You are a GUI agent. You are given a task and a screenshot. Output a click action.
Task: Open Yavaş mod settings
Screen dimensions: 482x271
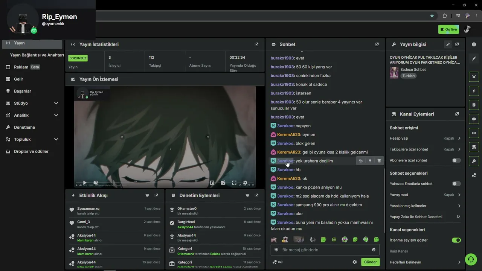pos(425,195)
